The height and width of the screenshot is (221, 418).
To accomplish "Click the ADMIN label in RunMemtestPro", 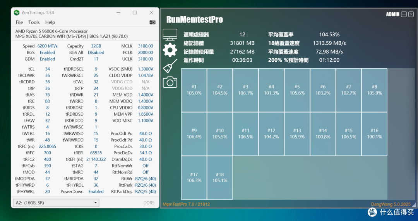I will [393, 14].
